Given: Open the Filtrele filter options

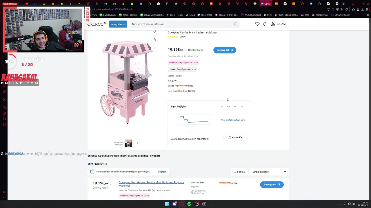Looking at the screenshot, I should tap(239, 172).
